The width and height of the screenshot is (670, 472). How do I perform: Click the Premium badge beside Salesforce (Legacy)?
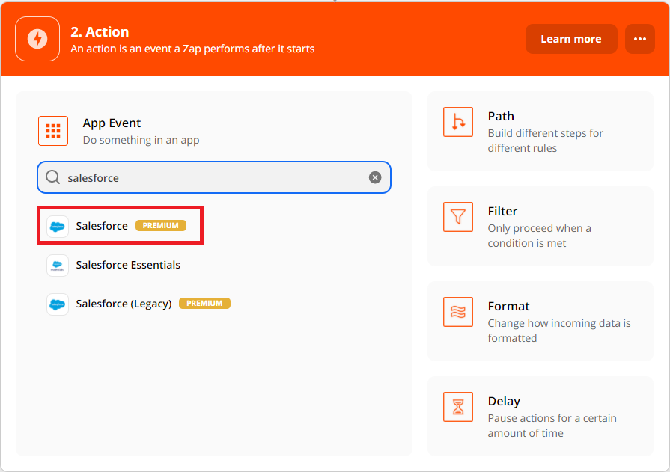204,303
